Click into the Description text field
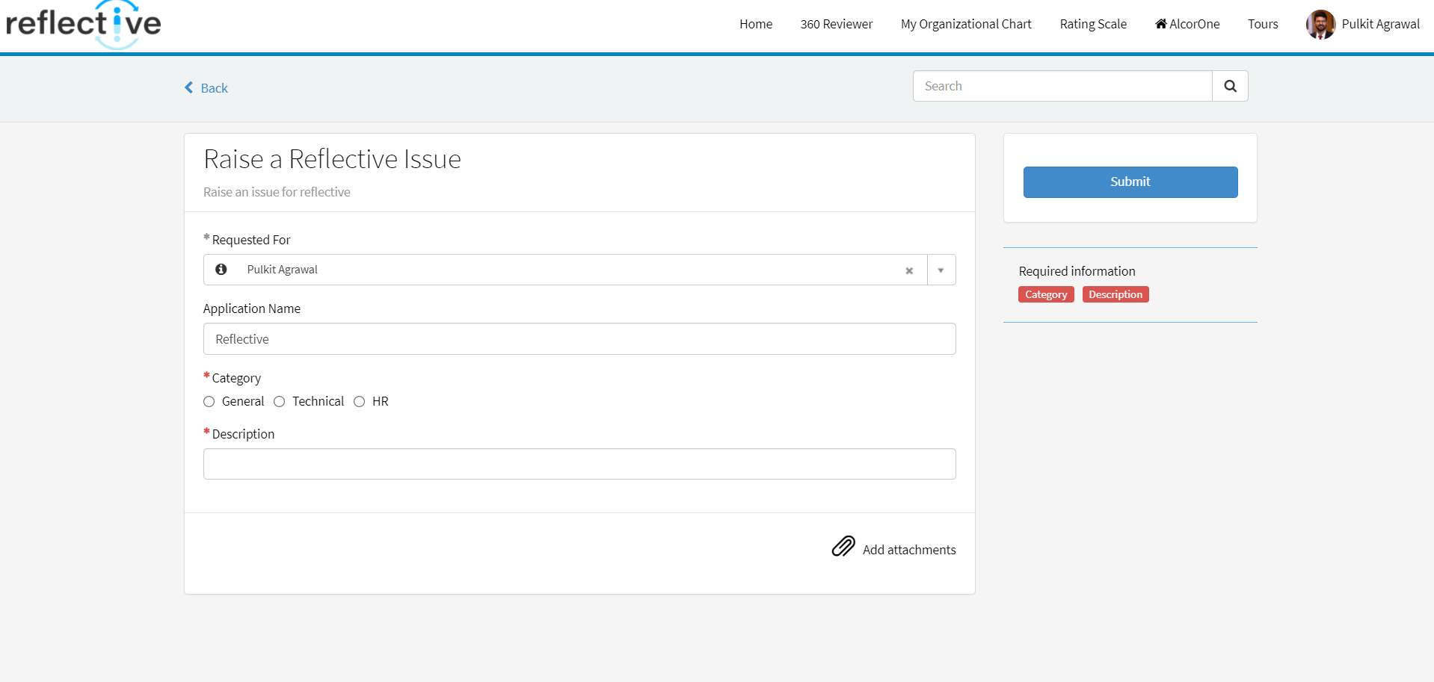The width and height of the screenshot is (1434, 682). point(579,464)
